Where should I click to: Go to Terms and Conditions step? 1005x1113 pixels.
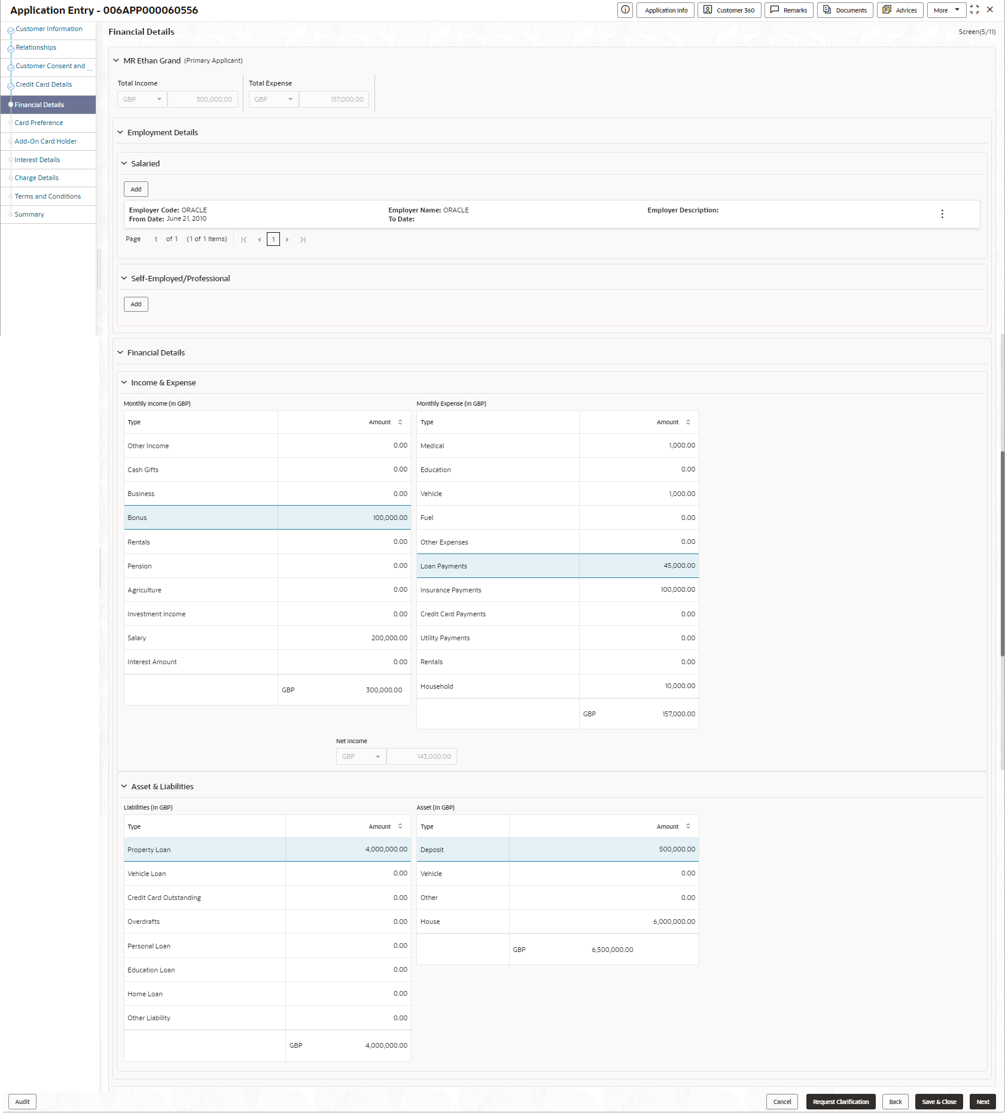pyautogui.click(x=48, y=196)
